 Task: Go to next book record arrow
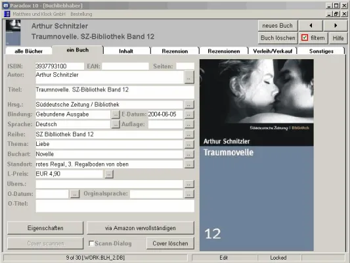(x=336, y=26)
